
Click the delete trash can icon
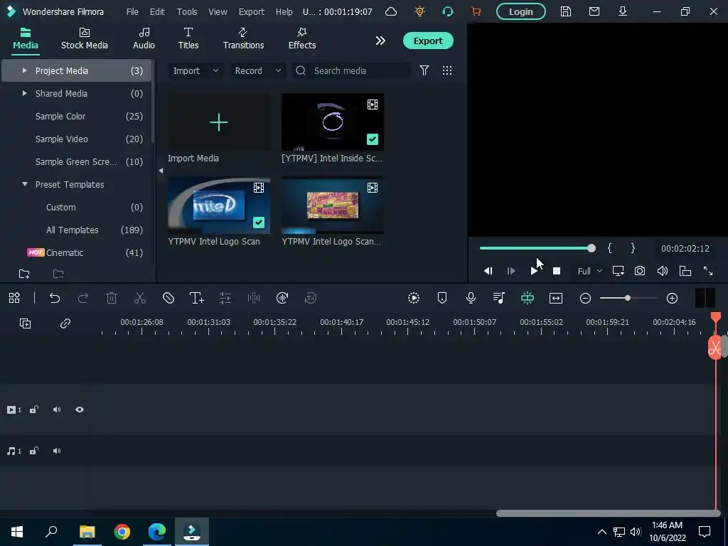pyautogui.click(x=112, y=298)
